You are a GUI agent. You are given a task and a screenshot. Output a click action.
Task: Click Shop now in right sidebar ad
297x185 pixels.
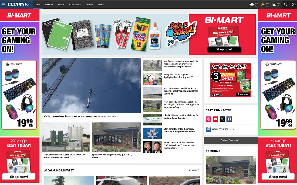pos(278,177)
